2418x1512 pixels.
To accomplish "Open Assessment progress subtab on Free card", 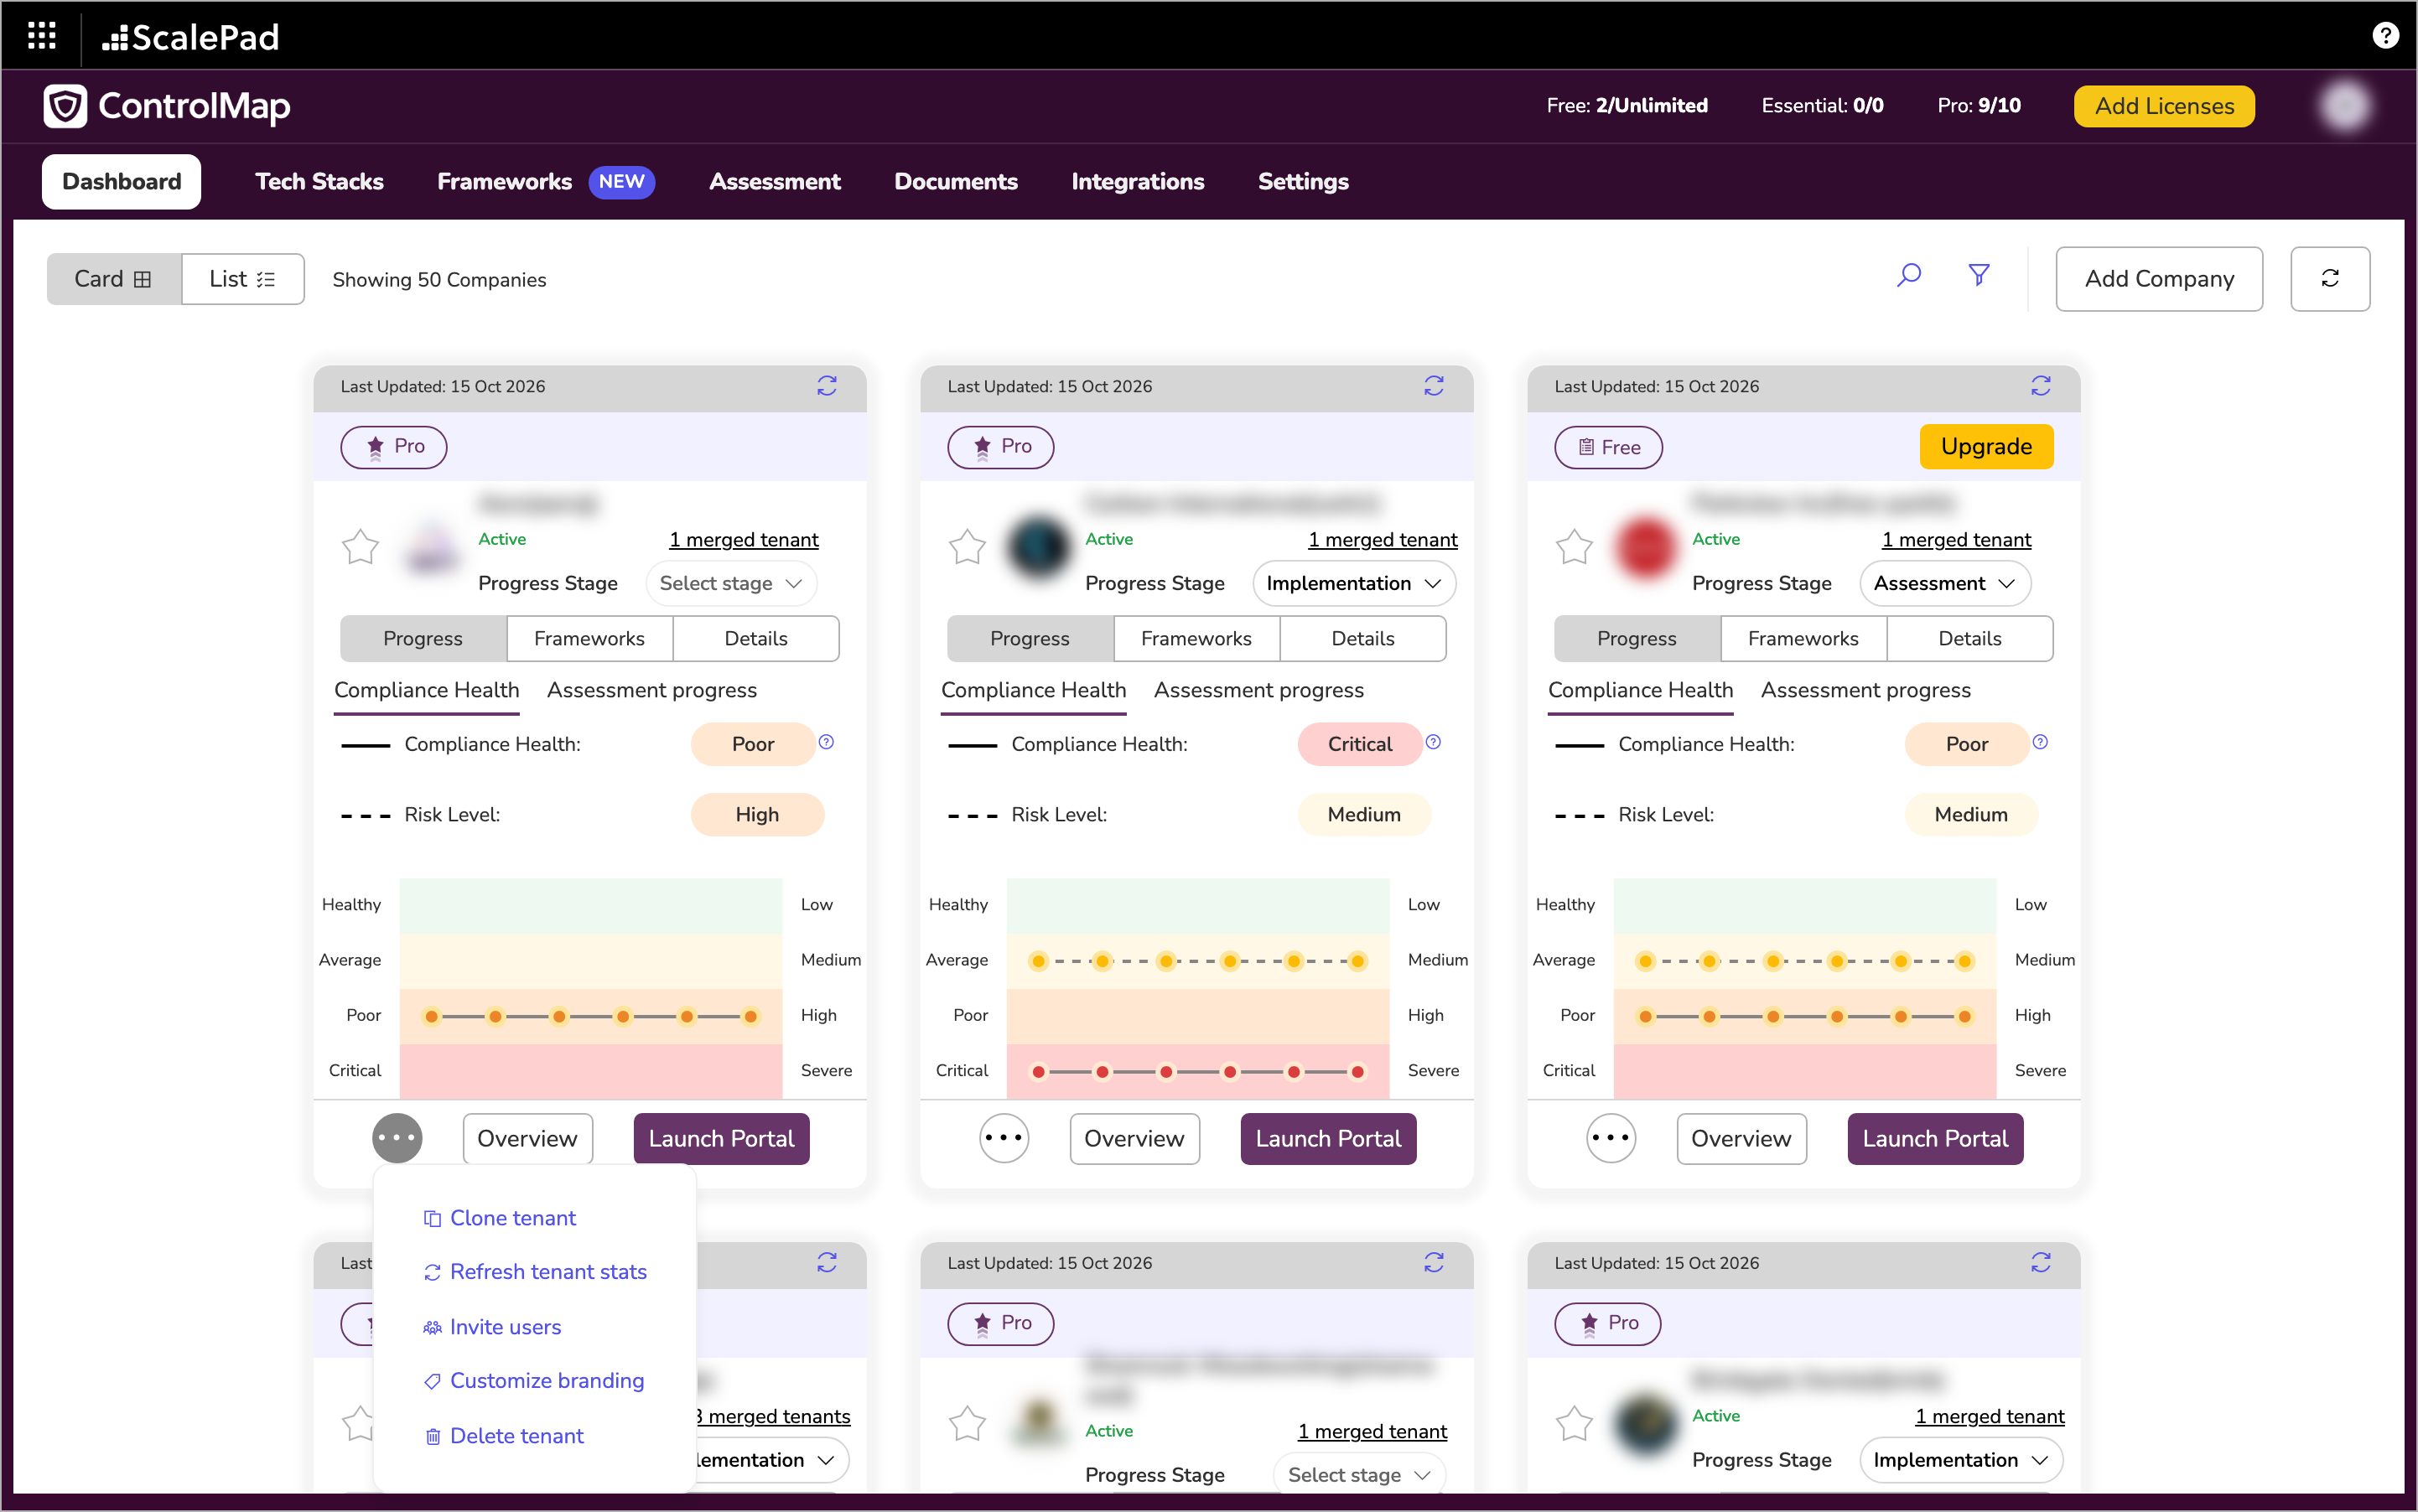I will coord(1865,690).
